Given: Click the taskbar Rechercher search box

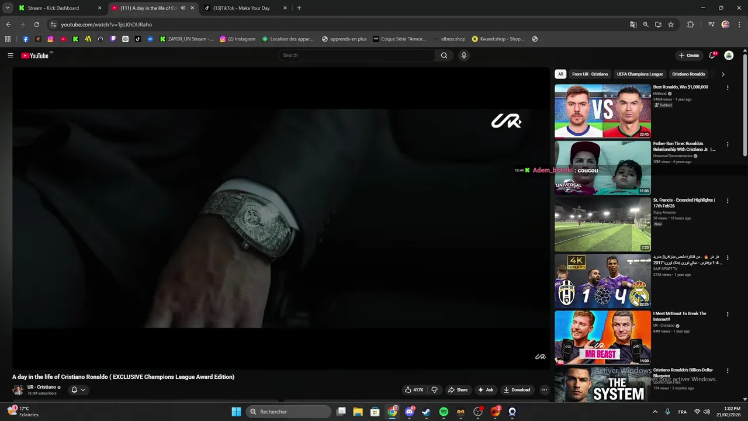Looking at the screenshot, I should coord(289,412).
